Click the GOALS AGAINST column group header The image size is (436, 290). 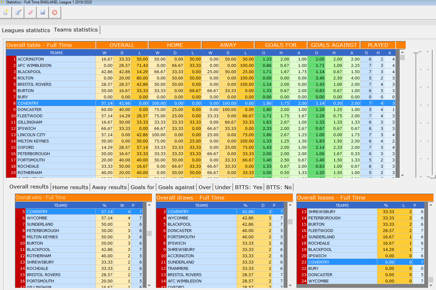click(334, 45)
